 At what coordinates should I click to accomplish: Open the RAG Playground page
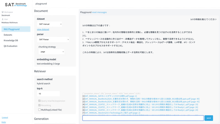pos(16,29)
